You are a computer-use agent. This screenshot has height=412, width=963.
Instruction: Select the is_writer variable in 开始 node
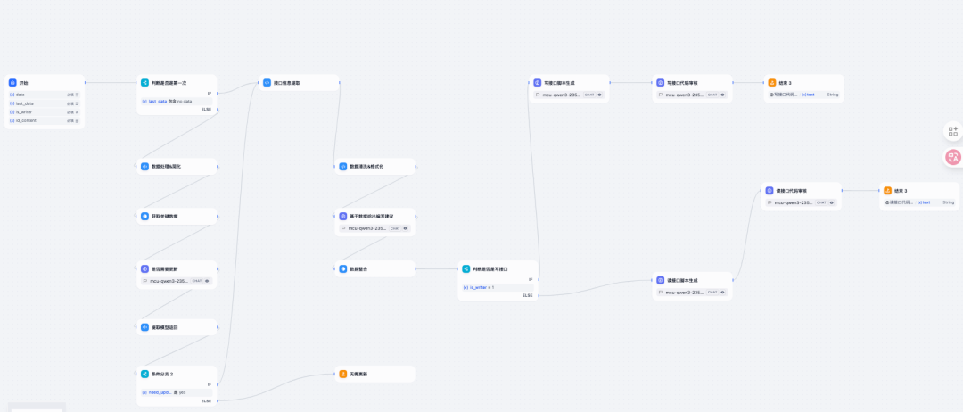pyautogui.click(x=45, y=111)
